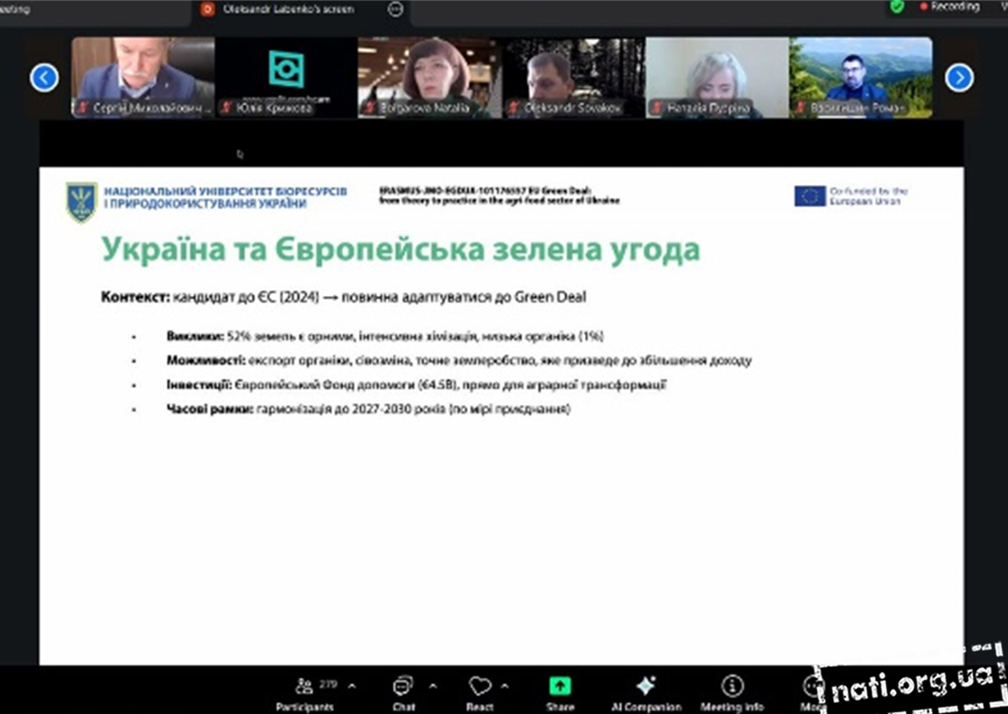The height and width of the screenshot is (714, 1008).
Task: Expand the Chat options caret
Action: coord(433,686)
